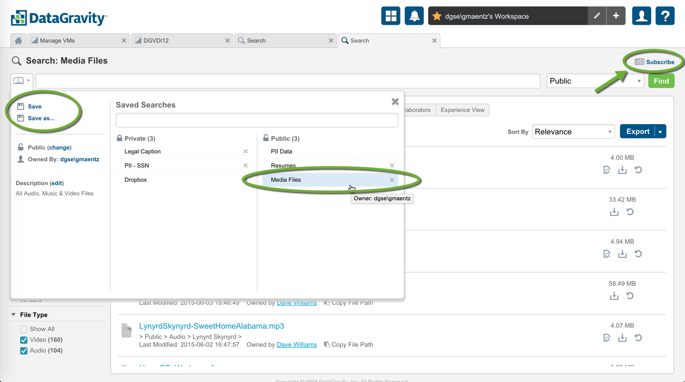Image resolution: width=685 pixels, height=382 pixels.
Task: Select the Legal Caption saved search
Action: 143,151
